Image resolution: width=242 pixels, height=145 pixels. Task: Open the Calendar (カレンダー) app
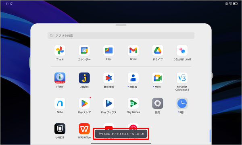tap(84, 50)
